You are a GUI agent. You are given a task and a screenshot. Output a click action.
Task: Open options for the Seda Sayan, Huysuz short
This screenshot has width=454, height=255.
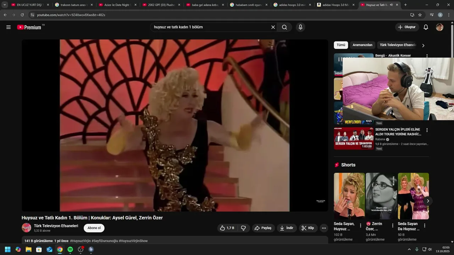[361, 226]
